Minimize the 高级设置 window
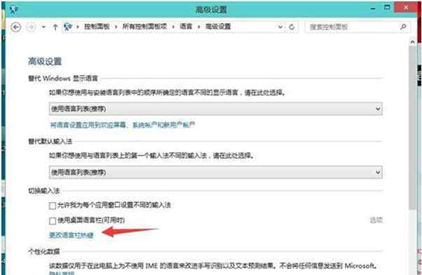Screen dimensions: 422x275 point(373,8)
